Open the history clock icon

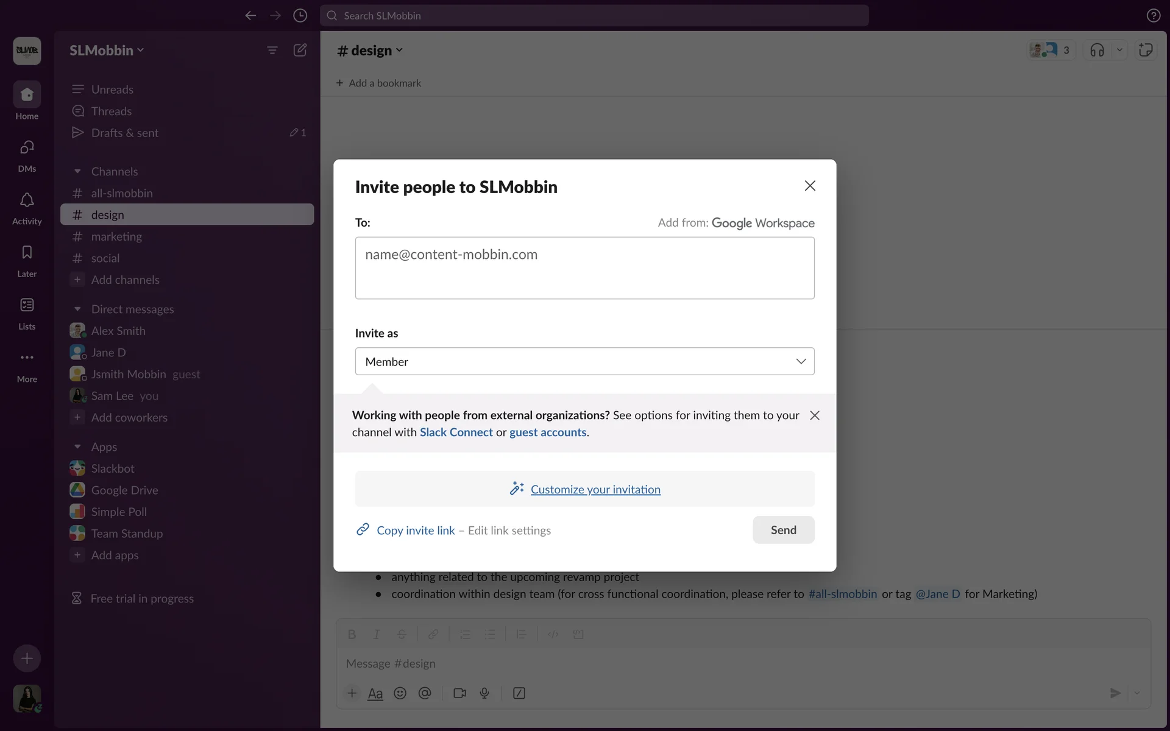300,16
